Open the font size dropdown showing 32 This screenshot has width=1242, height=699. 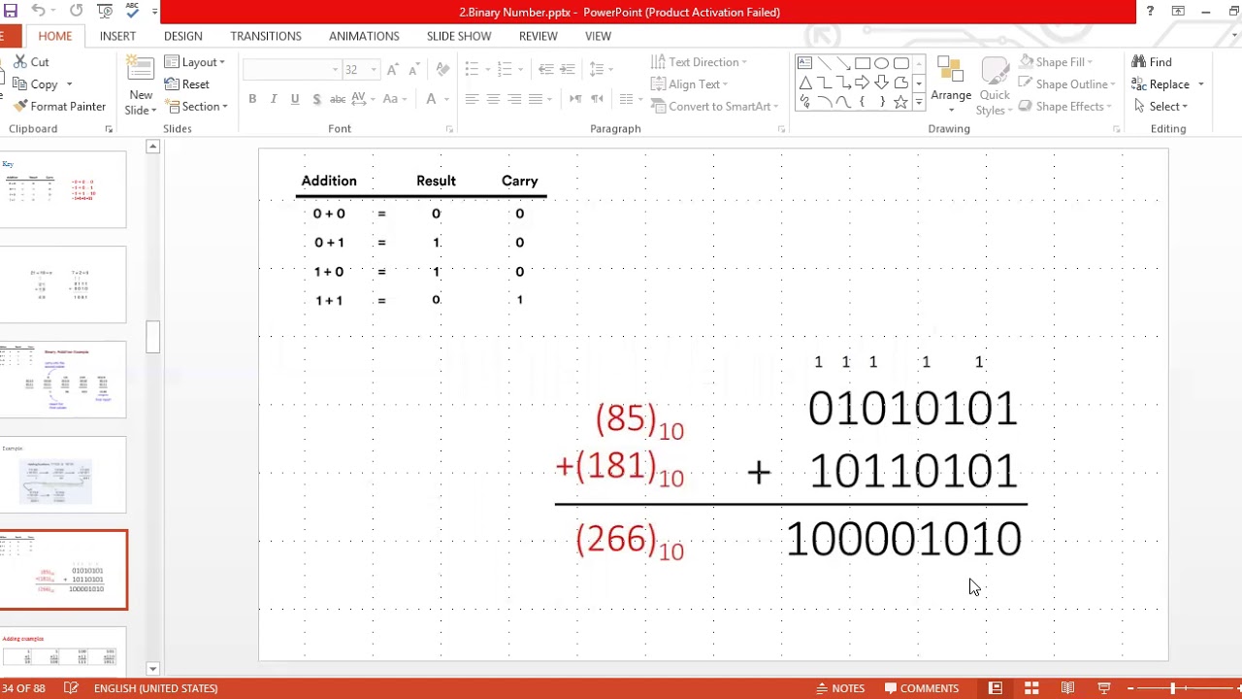pyautogui.click(x=374, y=70)
